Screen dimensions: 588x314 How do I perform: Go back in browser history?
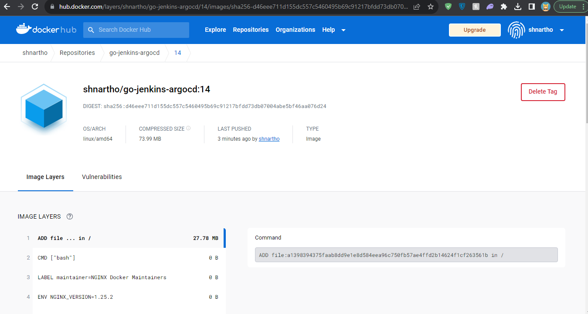tap(7, 7)
